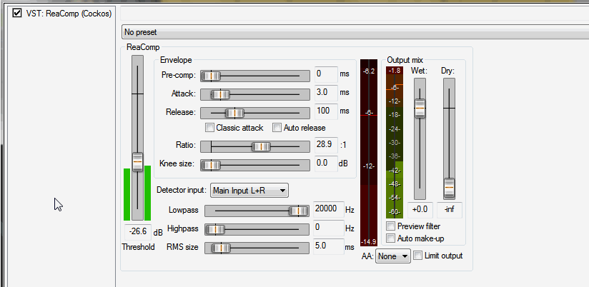This screenshot has width=589, height=287.
Task: Select VST: ReaComp (Cockos) in the FX list
Action: 69,14
